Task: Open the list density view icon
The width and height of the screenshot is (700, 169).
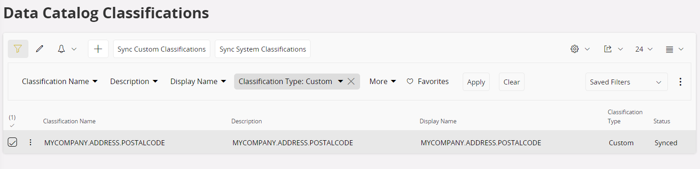Action: pyautogui.click(x=674, y=49)
